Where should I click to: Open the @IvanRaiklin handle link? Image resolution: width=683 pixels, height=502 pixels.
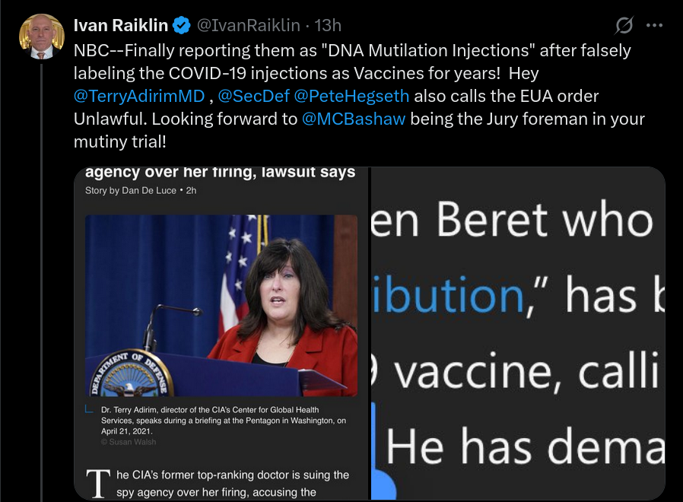pyautogui.click(x=248, y=25)
